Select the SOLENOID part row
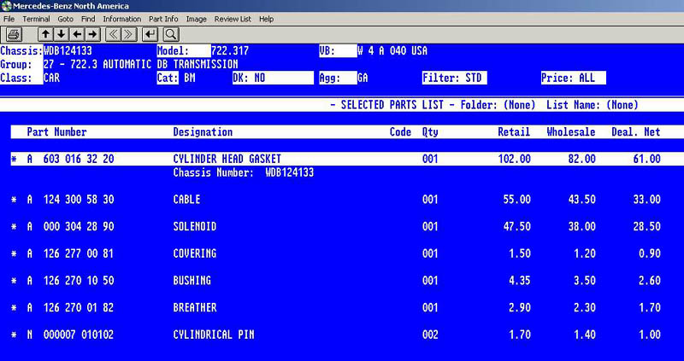This screenshot has height=361, width=684. point(342,226)
